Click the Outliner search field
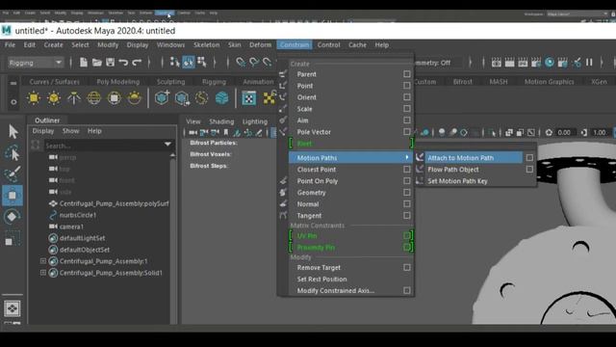This screenshot has height=347, width=616. point(103,146)
